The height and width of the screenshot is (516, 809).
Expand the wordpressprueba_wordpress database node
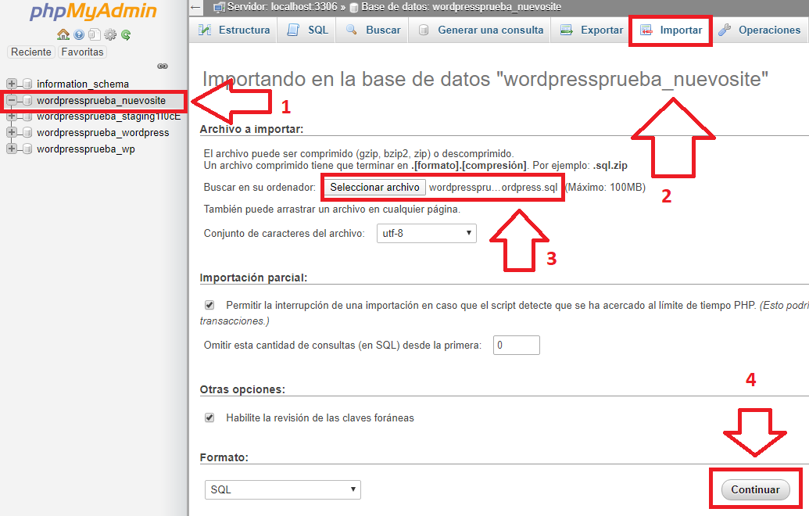point(12,132)
